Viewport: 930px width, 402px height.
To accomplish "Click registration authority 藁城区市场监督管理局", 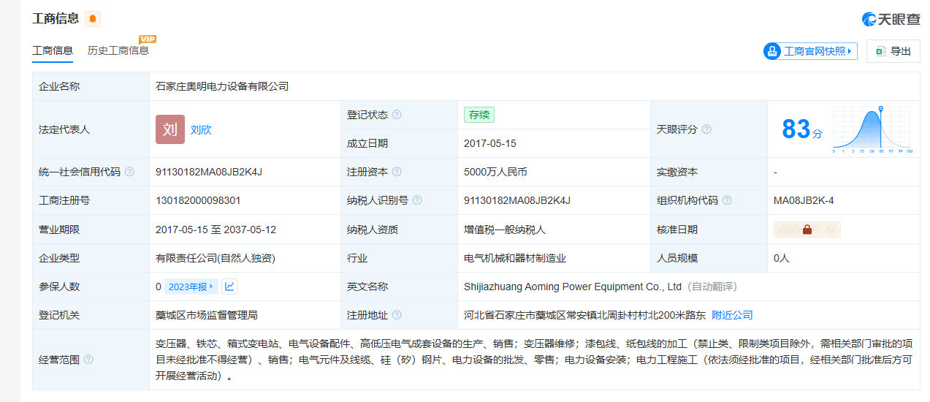I will point(207,315).
